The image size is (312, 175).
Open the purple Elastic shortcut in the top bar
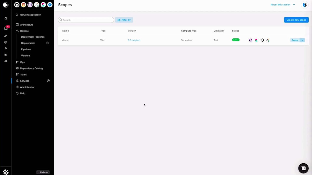point(30,5)
